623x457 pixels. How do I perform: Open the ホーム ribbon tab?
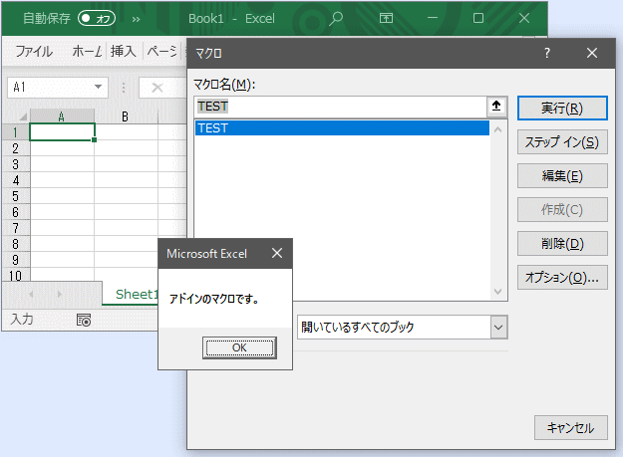[87, 51]
